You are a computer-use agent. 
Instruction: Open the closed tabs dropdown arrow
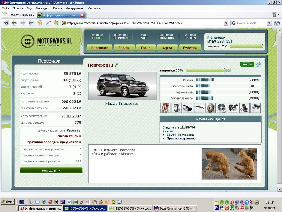click(279, 15)
